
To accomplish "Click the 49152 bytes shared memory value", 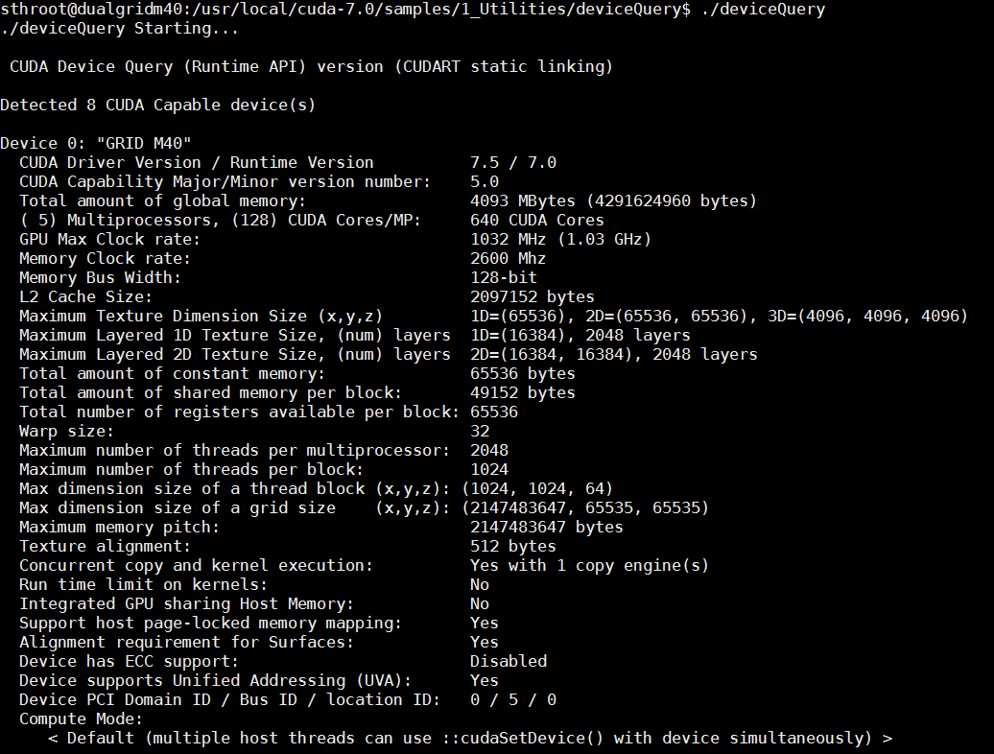I will [x=522, y=392].
